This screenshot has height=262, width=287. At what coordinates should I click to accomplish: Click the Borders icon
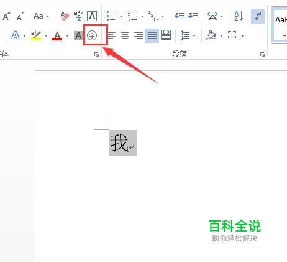click(x=232, y=35)
